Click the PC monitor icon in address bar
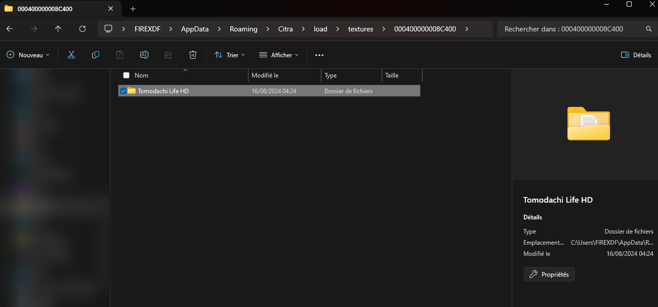Image resolution: width=658 pixels, height=307 pixels. [x=108, y=29]
